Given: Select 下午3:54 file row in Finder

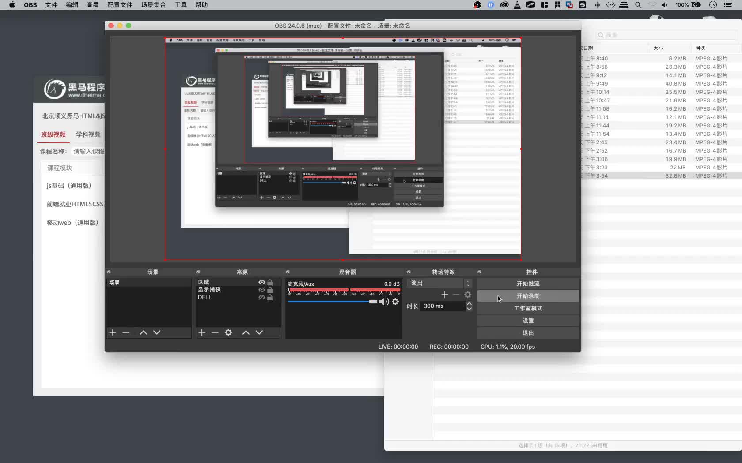Looking at the screenshot, I should tap(662, 175).
